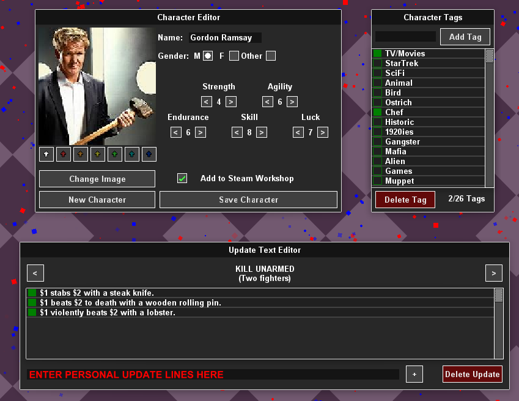Go to next update text category

tap(494, 273)
